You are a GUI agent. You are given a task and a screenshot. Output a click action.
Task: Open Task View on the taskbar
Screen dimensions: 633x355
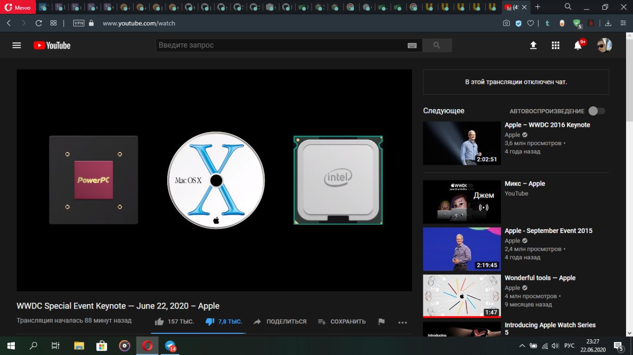tap(55, 346)
